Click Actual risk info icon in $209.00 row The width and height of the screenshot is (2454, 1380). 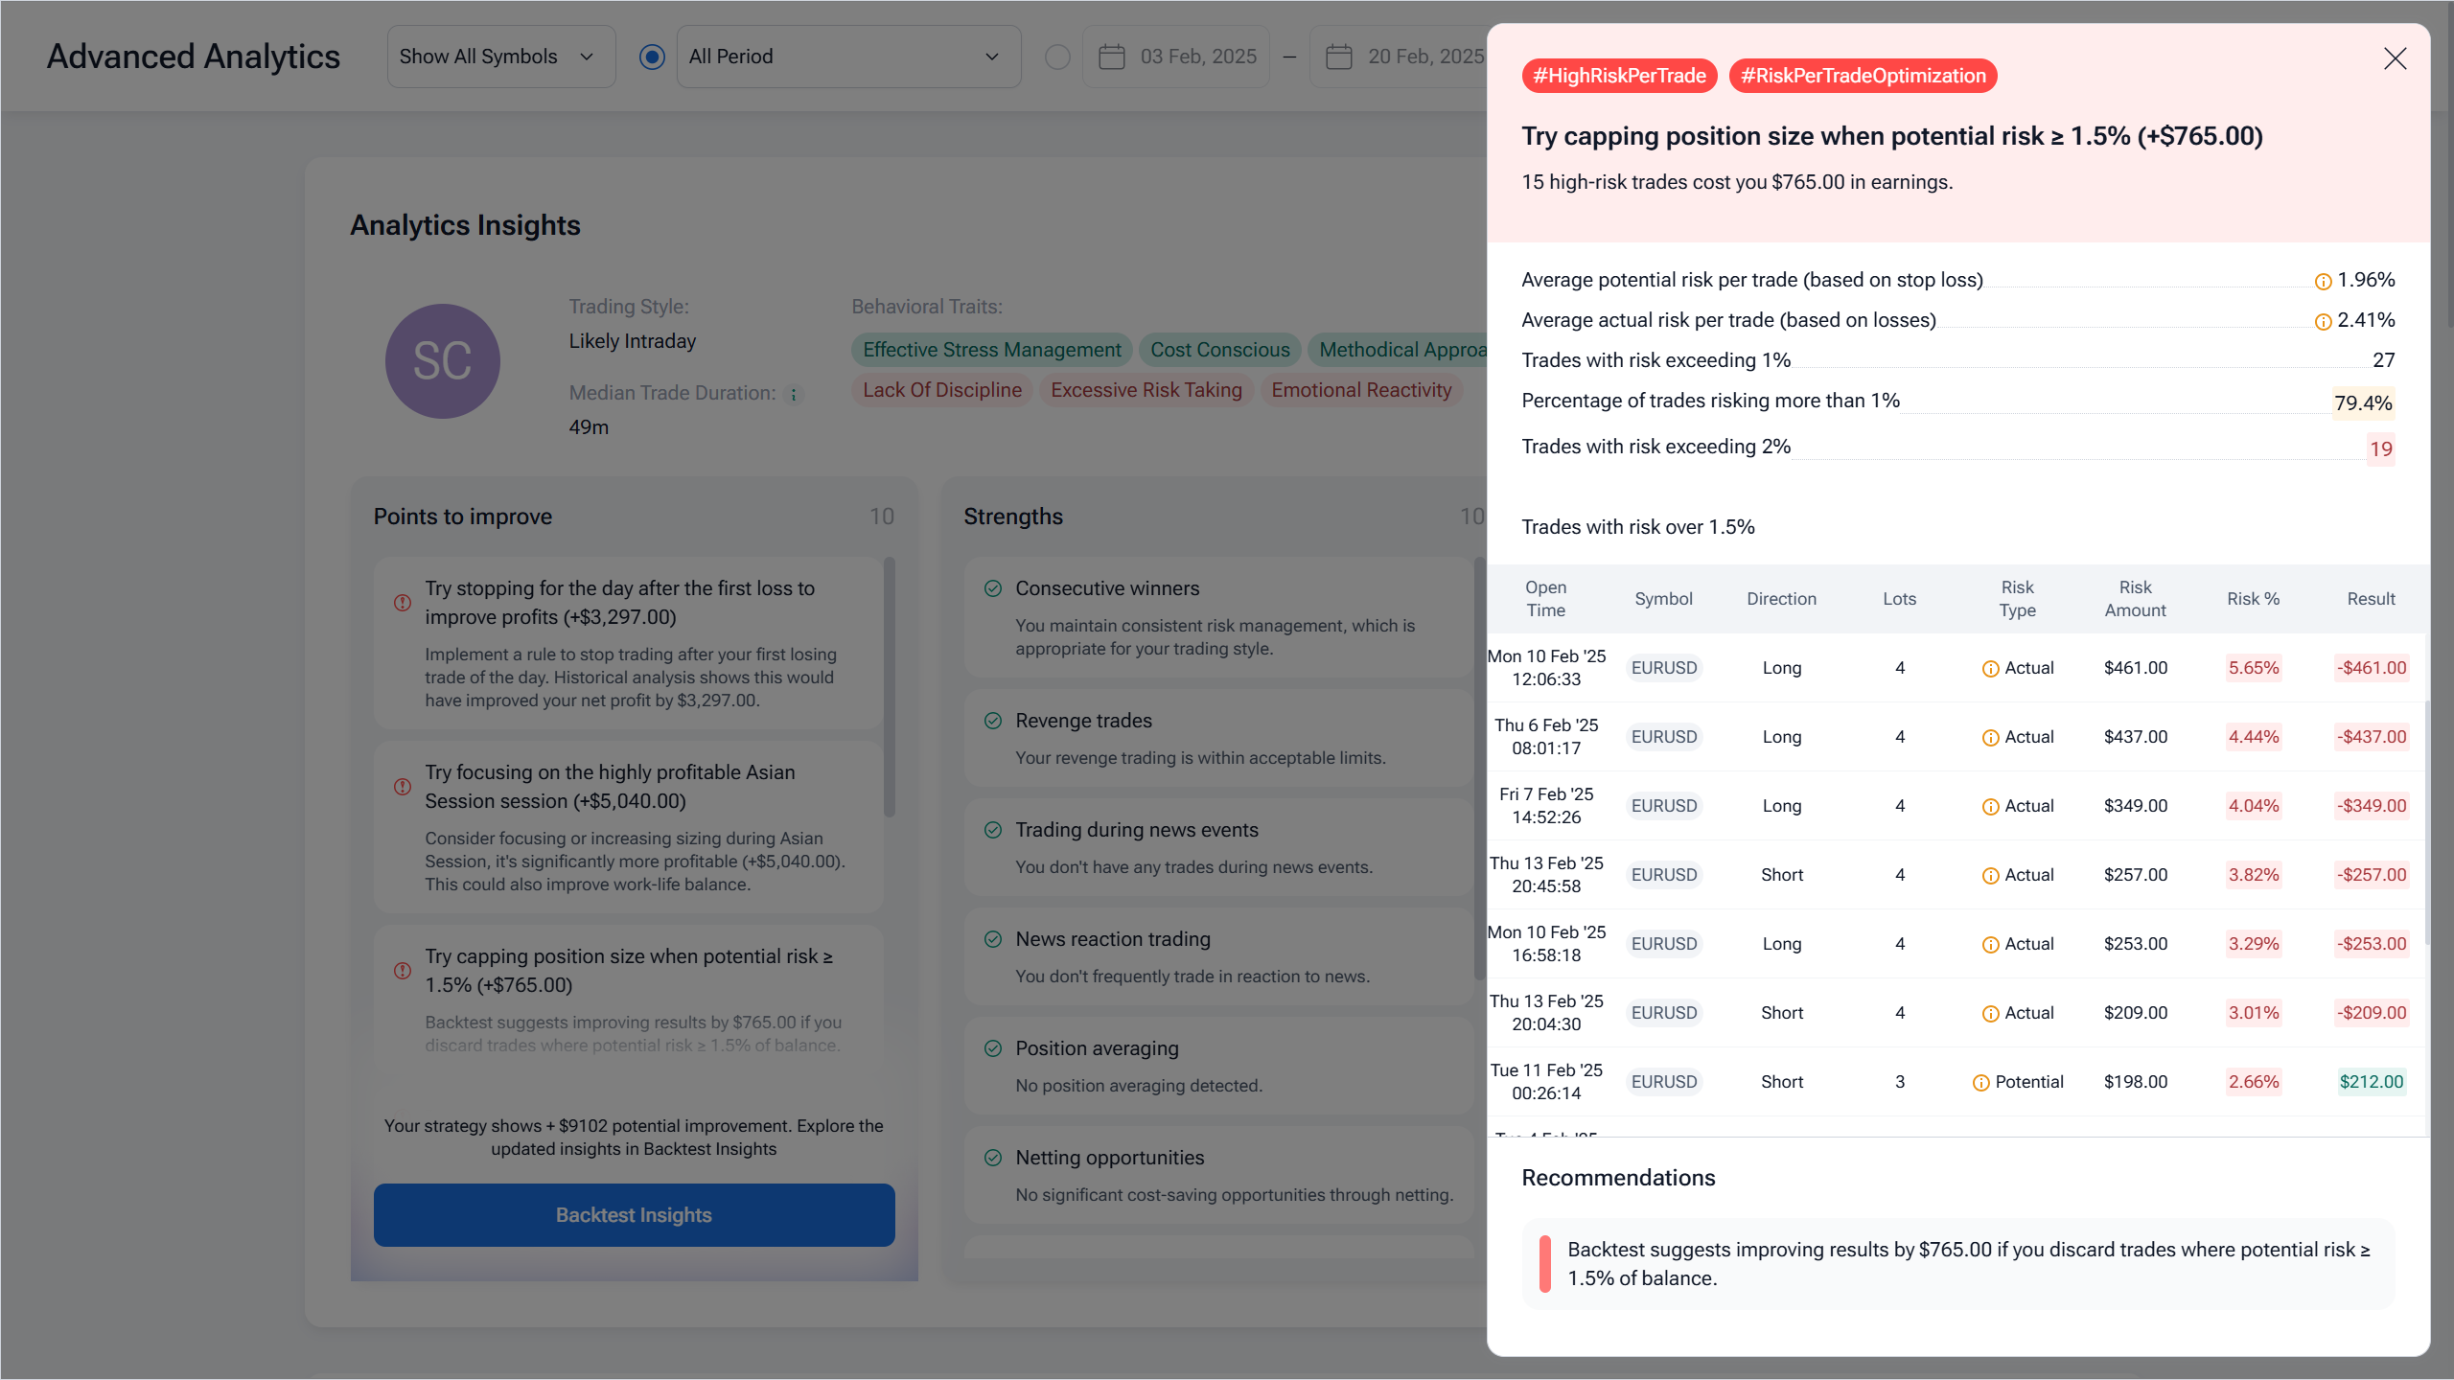point(1990,1014)
